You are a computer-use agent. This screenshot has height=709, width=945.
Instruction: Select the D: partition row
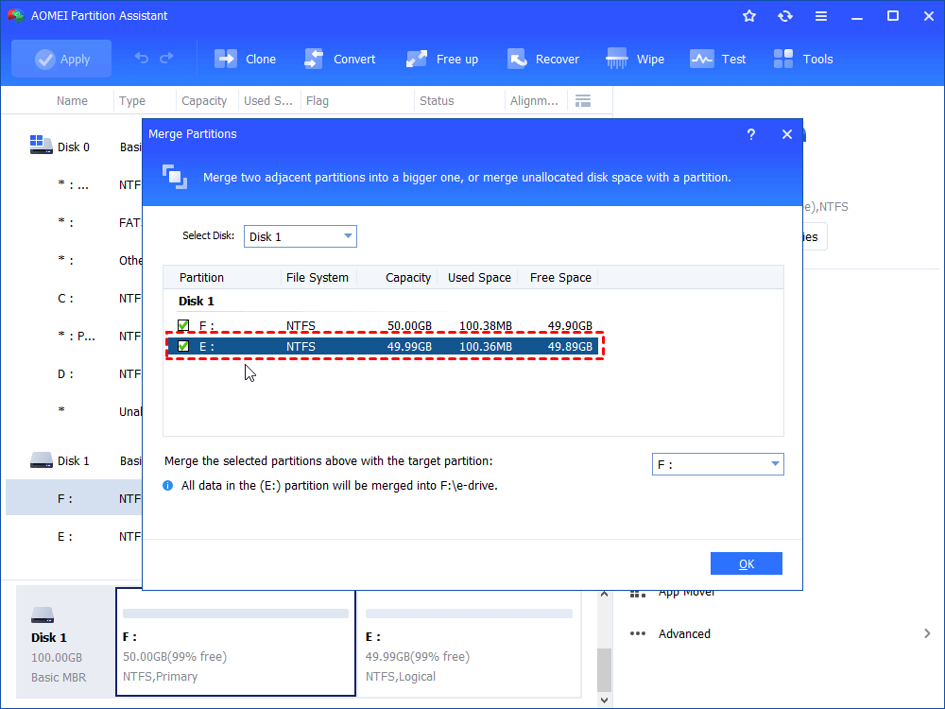(74, 374)
